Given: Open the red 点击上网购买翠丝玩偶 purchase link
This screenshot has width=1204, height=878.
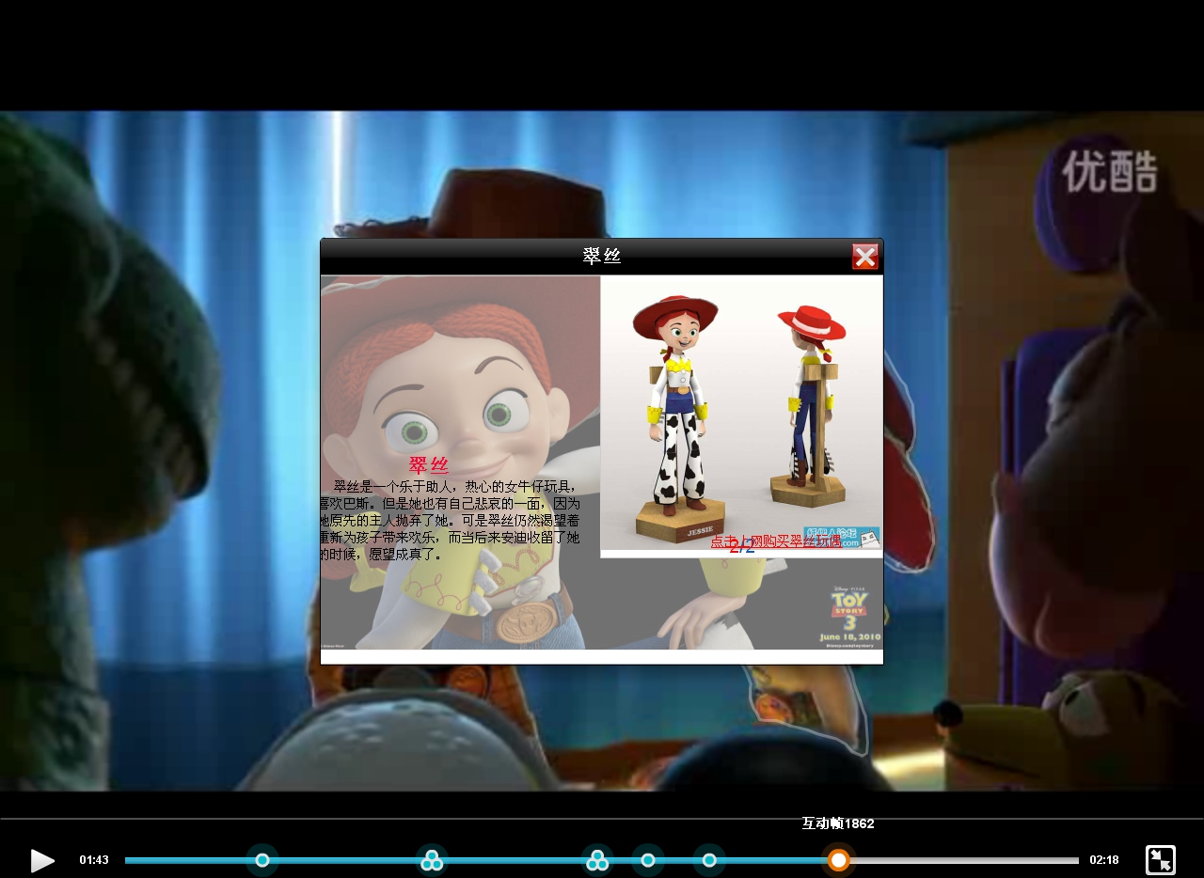Looking at the screenshot, I should pos(776,541).
